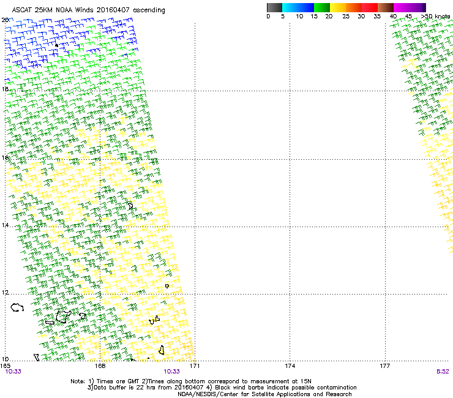Click the blue 10-15 knot legend segment
The width and height of the screenshot is (453, 398).
point(306,7)
